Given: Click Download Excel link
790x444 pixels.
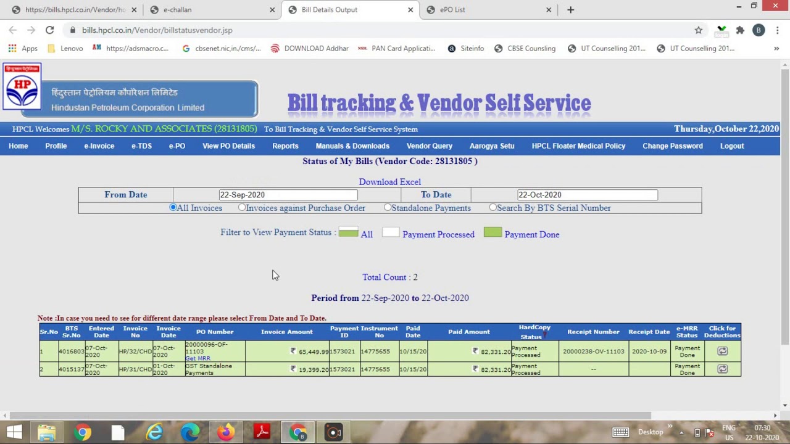Looking at the screenshot, I should pyautogui.click(x=390, y=182).
